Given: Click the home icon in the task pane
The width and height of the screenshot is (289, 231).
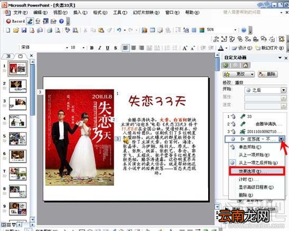Looking at the screenshot, I should (x=245, y=65).
